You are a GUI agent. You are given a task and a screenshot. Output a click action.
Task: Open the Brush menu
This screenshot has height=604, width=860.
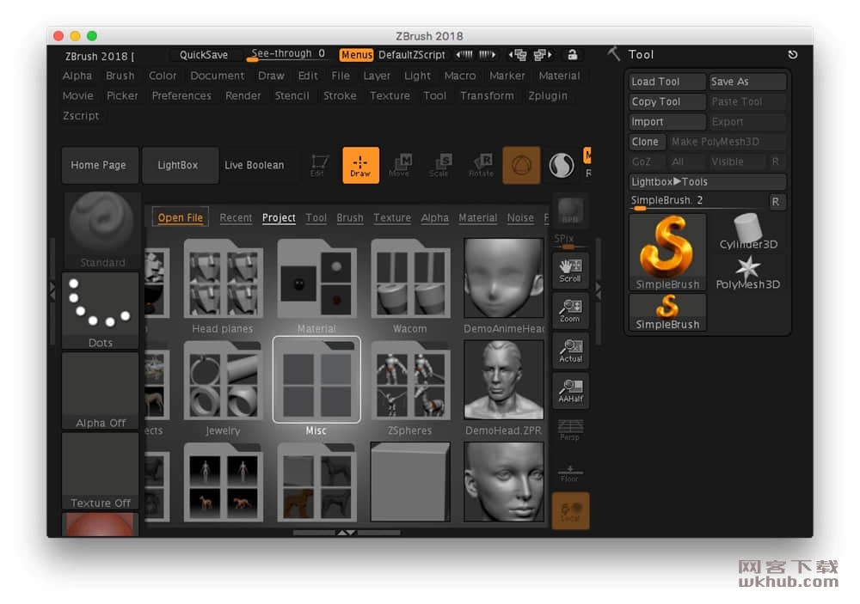(x=120, y=76)
